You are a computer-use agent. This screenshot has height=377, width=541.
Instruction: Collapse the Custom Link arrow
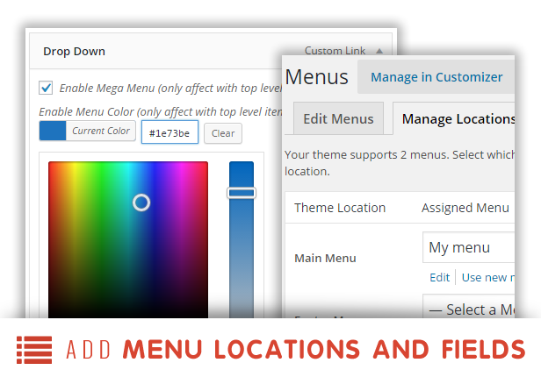pos(379,51)
